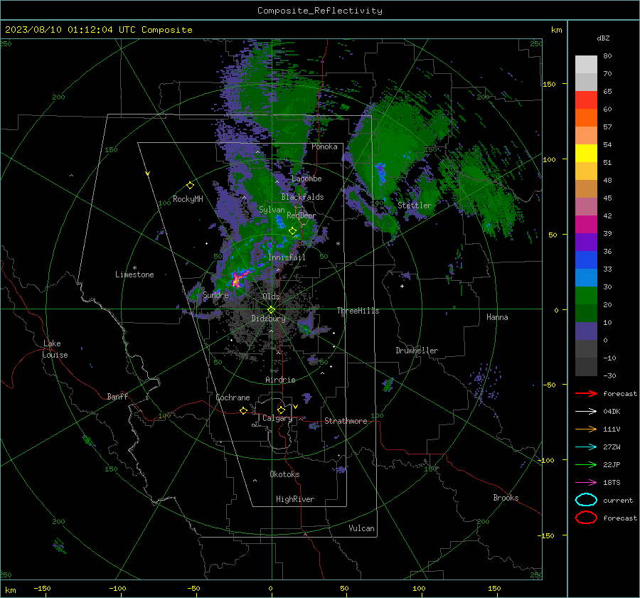Screen dimensions: 640x598
Task: Click the yellow diamond marker near Cochrane
Action: pos(243,410)
